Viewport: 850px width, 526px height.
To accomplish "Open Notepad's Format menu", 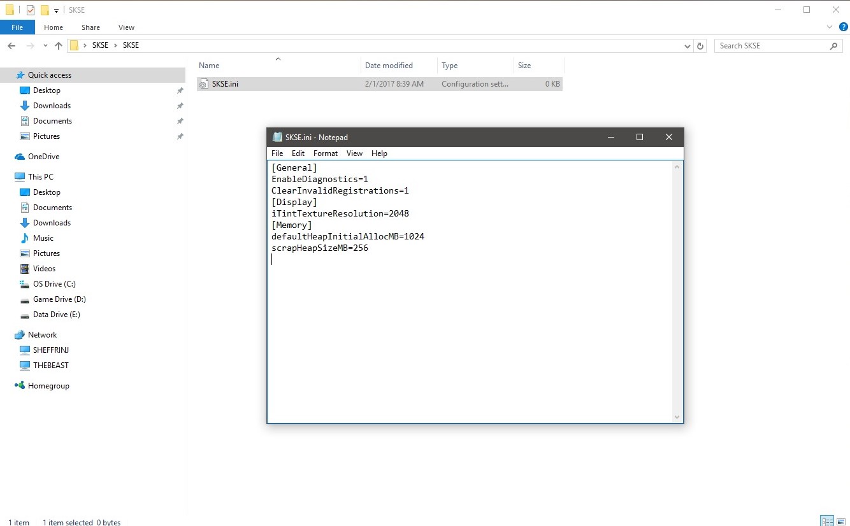I will pos(326,153).
